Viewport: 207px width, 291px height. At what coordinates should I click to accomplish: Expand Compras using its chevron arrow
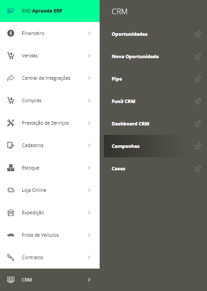point(89,100)
